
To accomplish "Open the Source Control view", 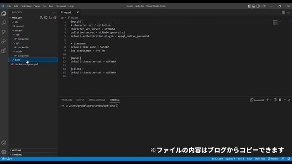I will point(4,32).
